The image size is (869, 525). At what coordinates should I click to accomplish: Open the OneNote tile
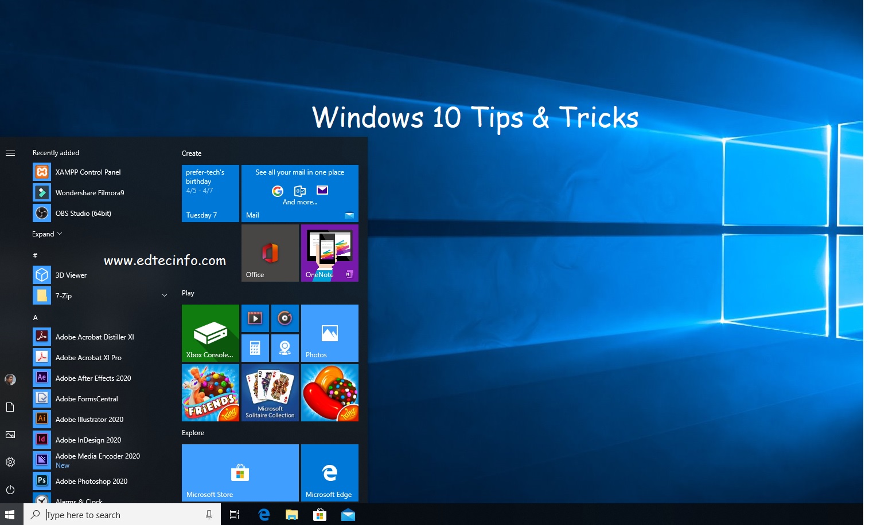pos(329,252)
